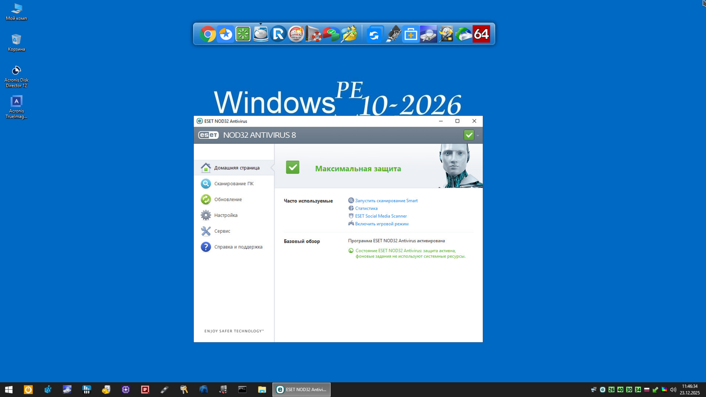706x397 pixels.
Task: Expand the dock's top arrow indicator
Action: pyautogui.click(x=261, y=24)
